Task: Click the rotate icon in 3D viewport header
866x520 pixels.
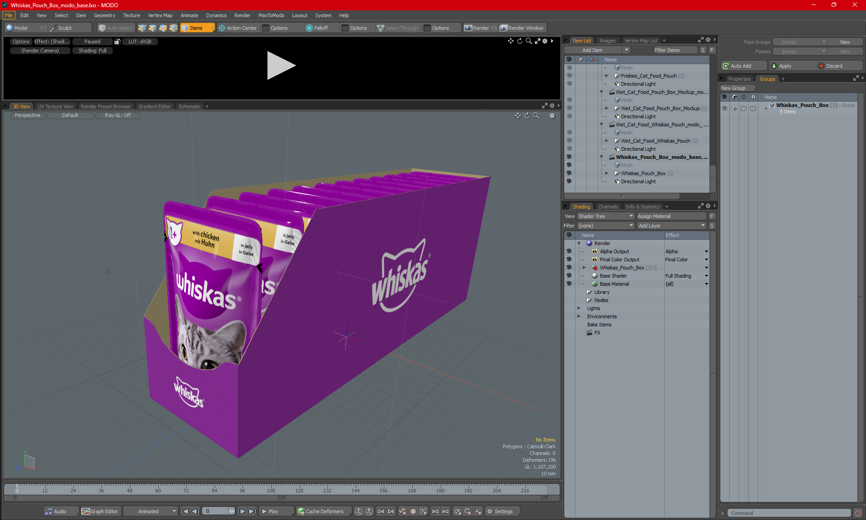Action: (527, 116)
